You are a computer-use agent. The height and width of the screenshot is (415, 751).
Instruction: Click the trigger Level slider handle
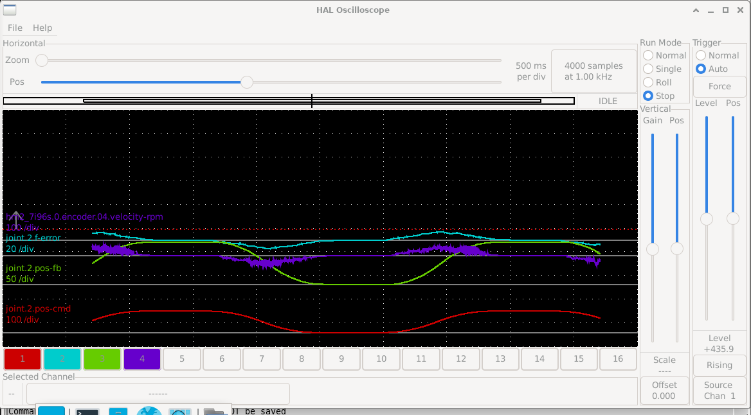coord(707,219)
